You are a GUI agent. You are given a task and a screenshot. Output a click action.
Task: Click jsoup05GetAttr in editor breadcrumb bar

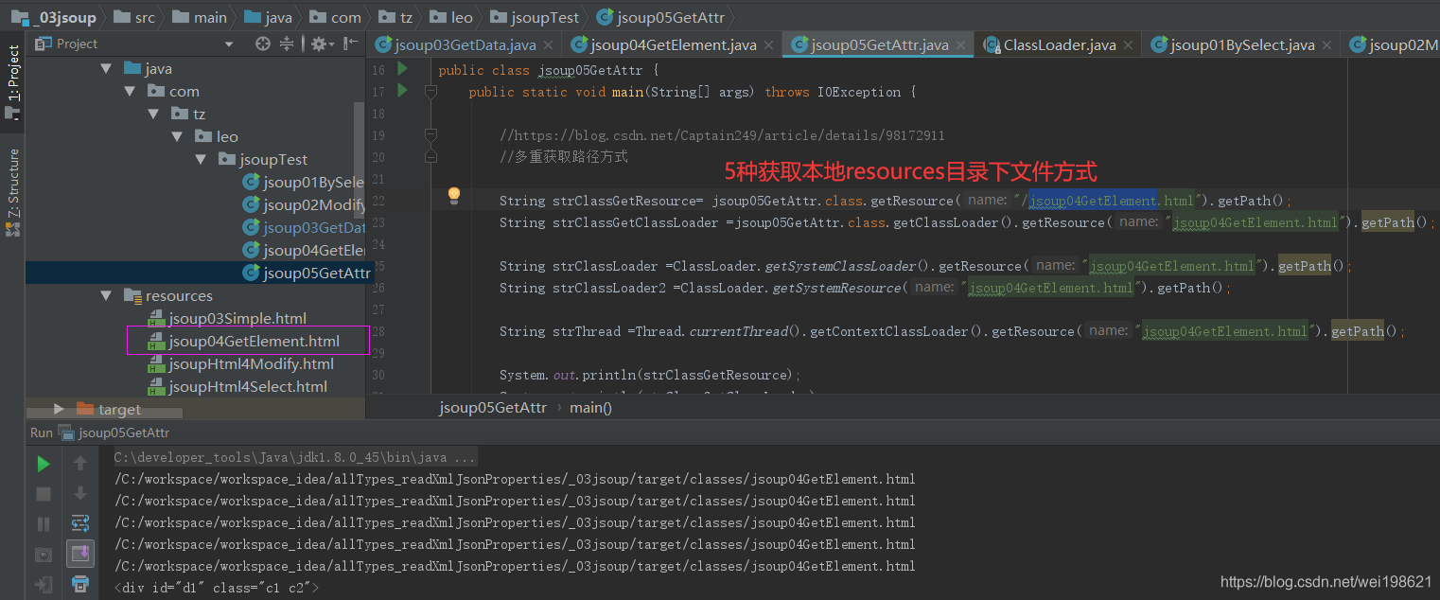[493, 408]
